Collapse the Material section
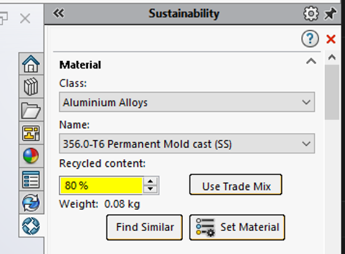The width and height of the screenshot is (345, 254). point(311,61)
